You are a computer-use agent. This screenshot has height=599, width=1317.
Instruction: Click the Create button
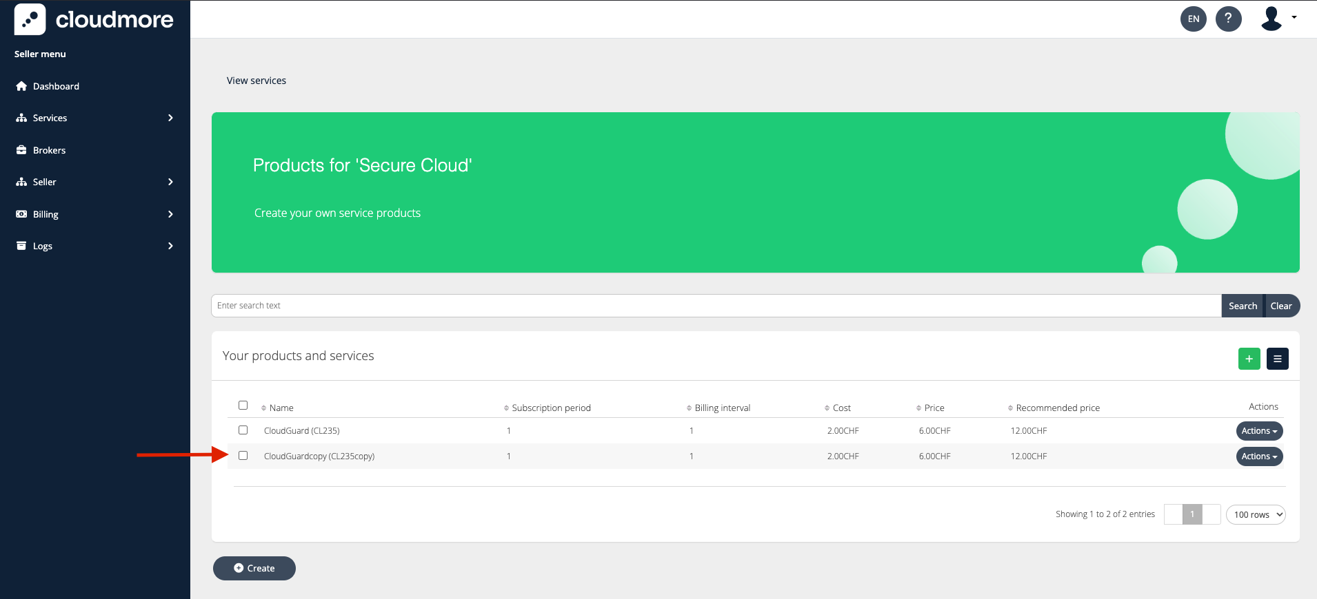(254, 568)
